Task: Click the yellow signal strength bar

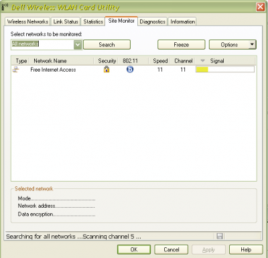Action: point(202,70)
